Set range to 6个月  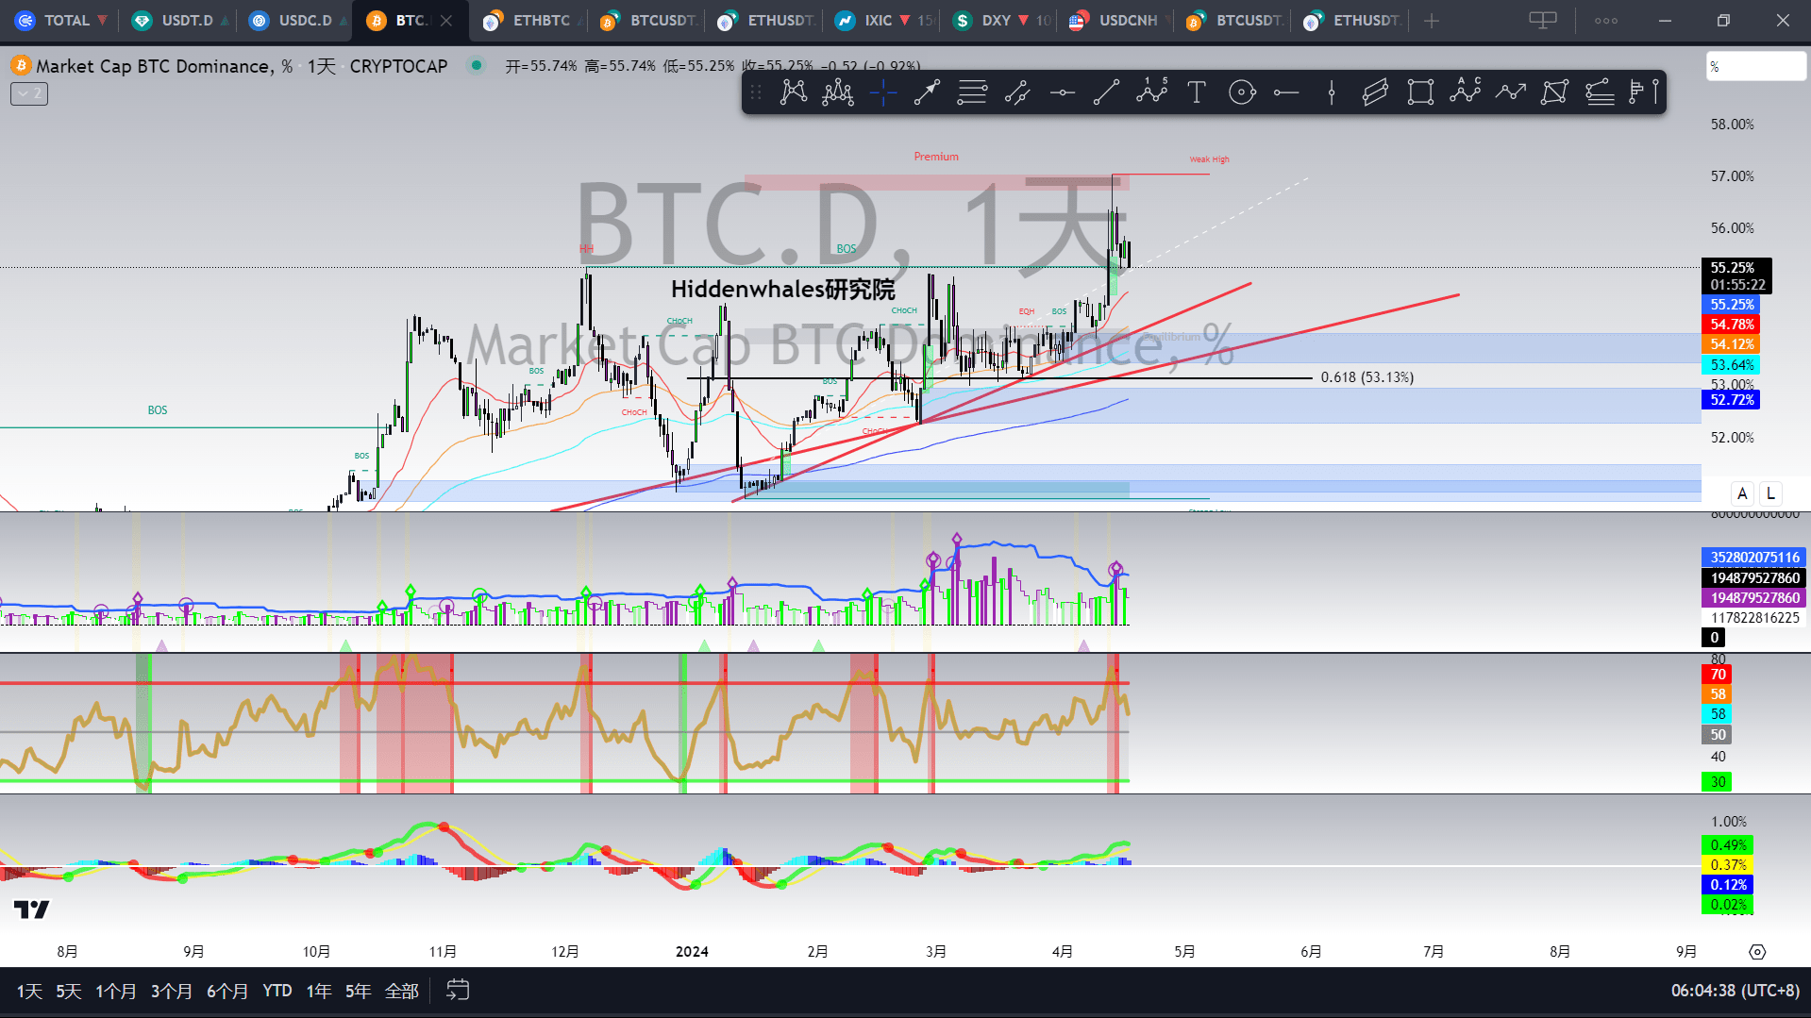[x=227, y=991]
